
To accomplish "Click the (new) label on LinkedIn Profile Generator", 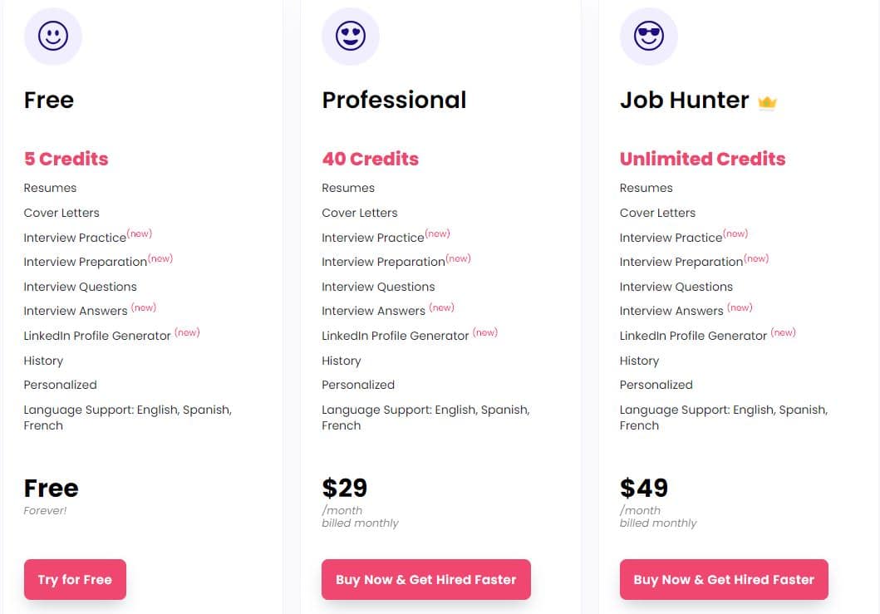I will 187,332.
